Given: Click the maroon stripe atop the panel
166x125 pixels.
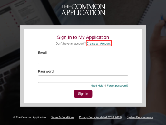Looking at the screenshot, I should [x=83, y=25].
